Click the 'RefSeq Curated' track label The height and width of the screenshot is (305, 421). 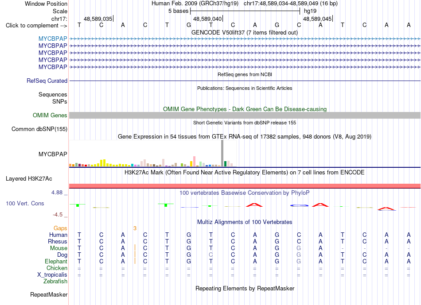[47, 81]
